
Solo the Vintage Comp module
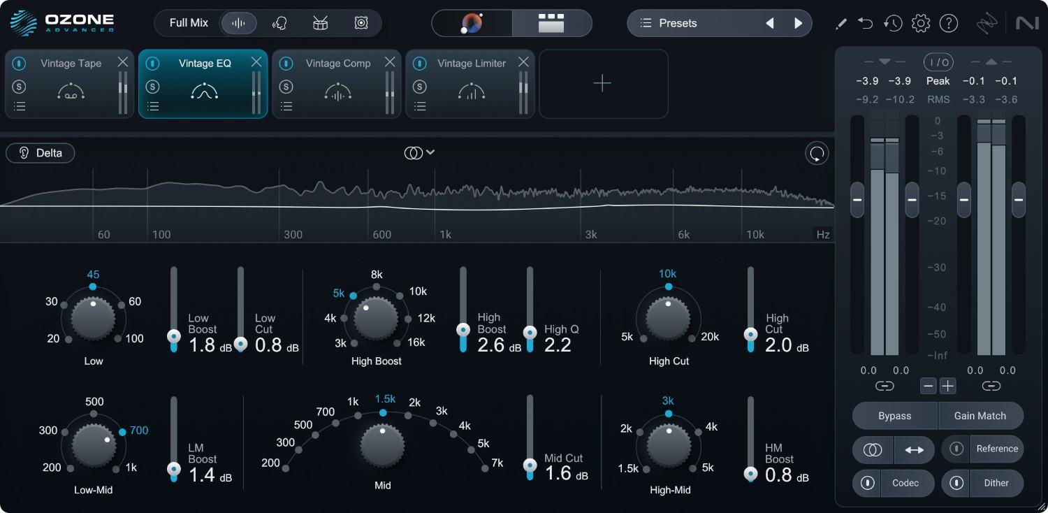(286, 87)
